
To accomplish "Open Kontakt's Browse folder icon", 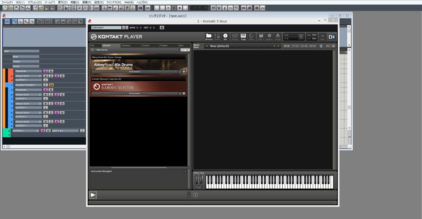I will [209, 37].
